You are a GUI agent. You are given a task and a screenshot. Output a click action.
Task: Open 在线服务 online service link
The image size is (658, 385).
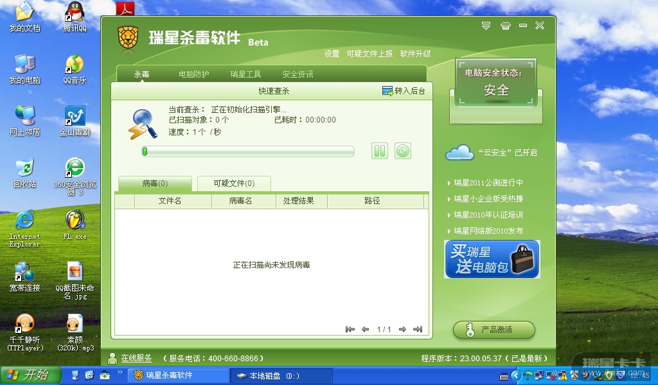pos(136,358)
